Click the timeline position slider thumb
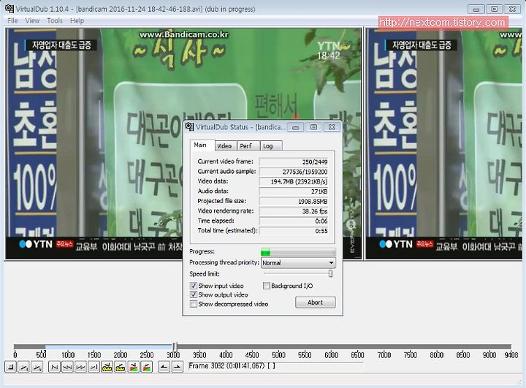Viewport: 526px width, 388px height. 175,346
